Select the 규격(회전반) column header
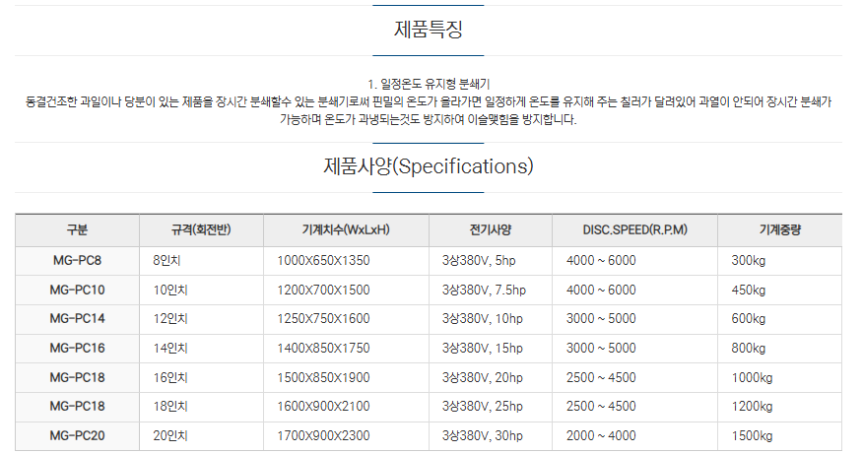This screenshot has height=454, width=863. point(201,230)
